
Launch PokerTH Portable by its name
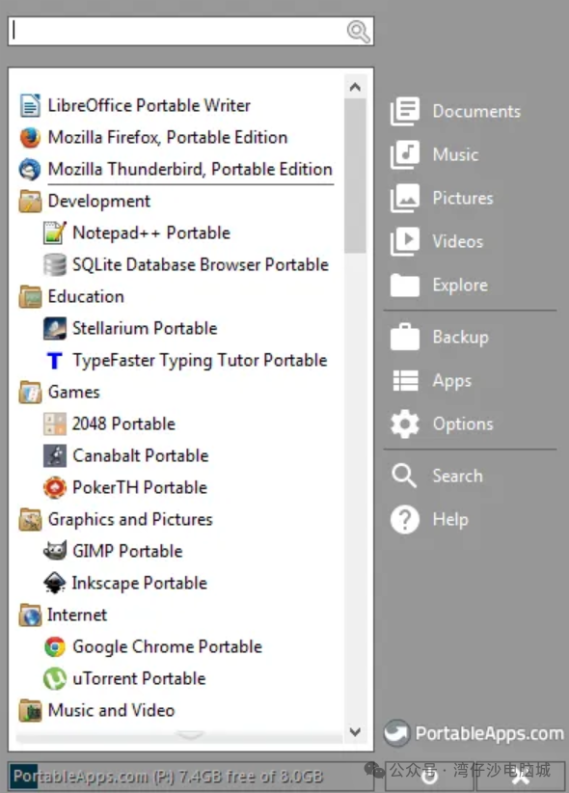point(140,487)
